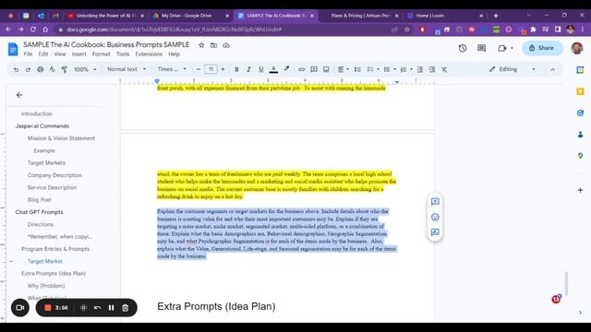The height and width of the screenshot is (332, 591).
Task: Open comment history icon
Action: (x=482, y=48)
